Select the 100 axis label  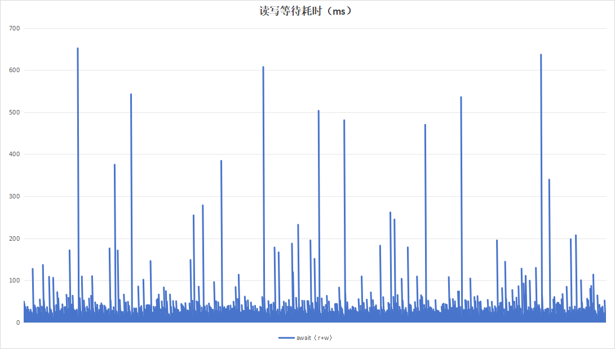click(15, 280)
